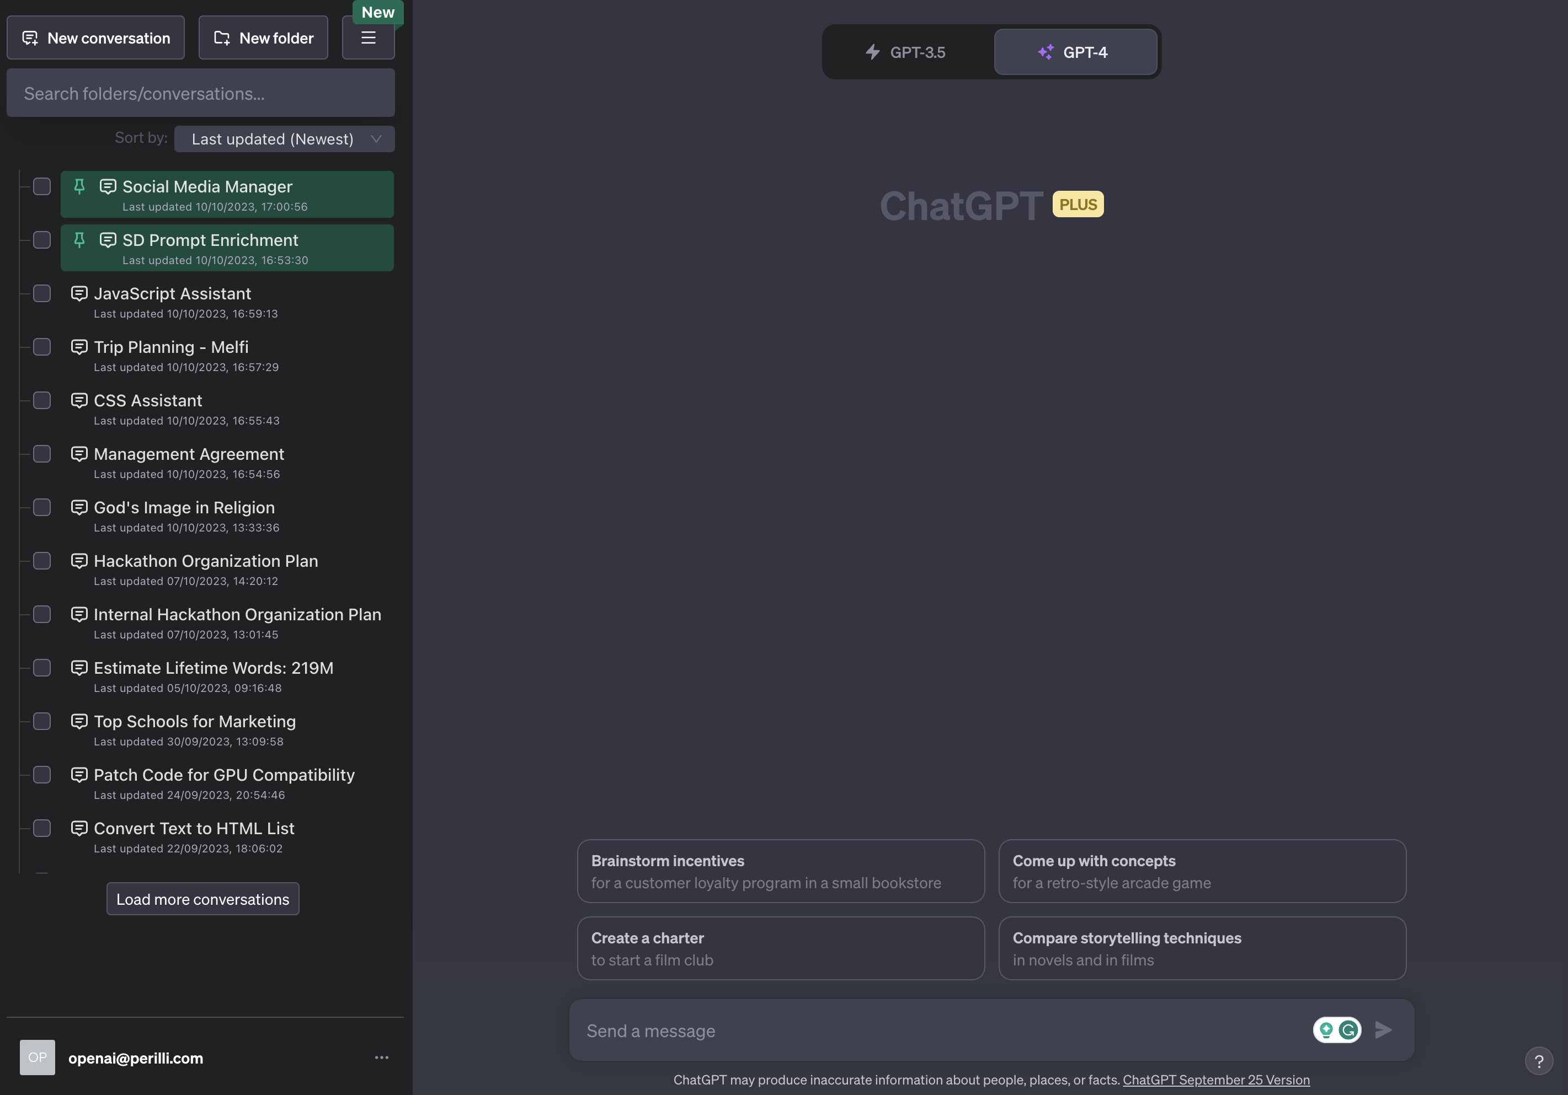
Task: Click the chat icon beside Patch Code for GPU
Action: click(79, 775)
